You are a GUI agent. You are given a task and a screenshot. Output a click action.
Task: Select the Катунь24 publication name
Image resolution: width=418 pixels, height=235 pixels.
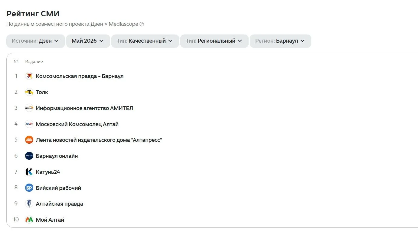tap(48, 172)
